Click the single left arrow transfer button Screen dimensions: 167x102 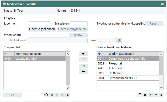(83, 59)
